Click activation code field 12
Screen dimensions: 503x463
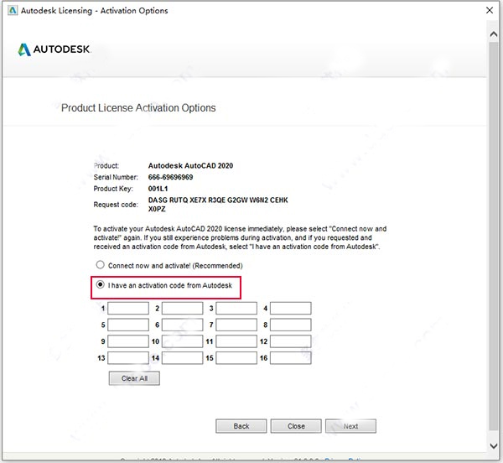tap(291, 341)
